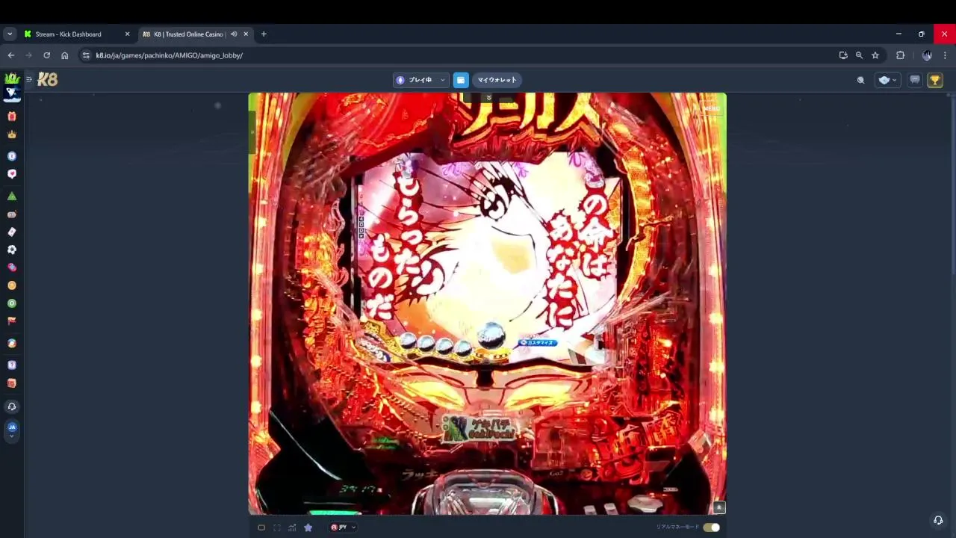Open the green circle sidebar icon
This screenshot has height=538, width=956.
(x=11, y=303)
